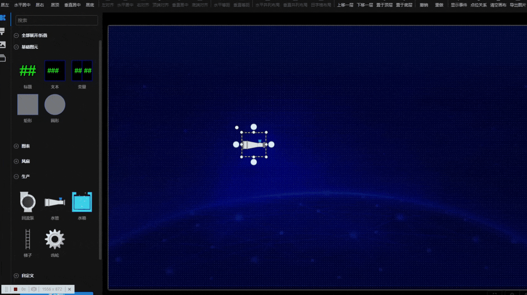527x295 pixels.
Task: Click the component panel vertical scrollbar
Action: click(x=100, y=150)
